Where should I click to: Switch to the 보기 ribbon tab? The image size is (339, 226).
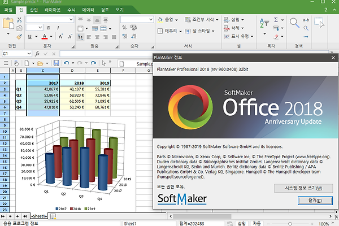tap(120, 10)
